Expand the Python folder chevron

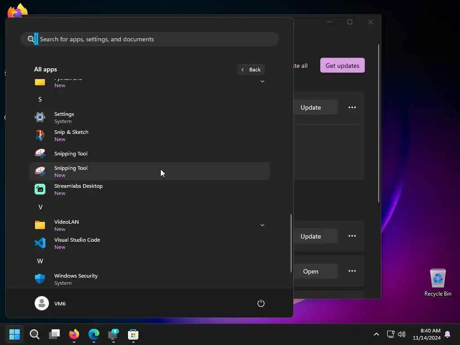tap(262, 81)
